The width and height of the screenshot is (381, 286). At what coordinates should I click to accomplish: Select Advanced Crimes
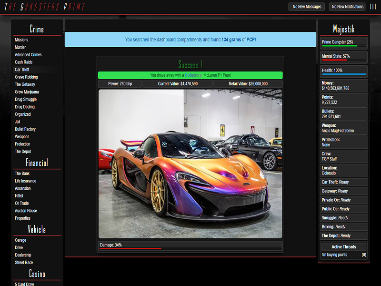click(28, 55)
